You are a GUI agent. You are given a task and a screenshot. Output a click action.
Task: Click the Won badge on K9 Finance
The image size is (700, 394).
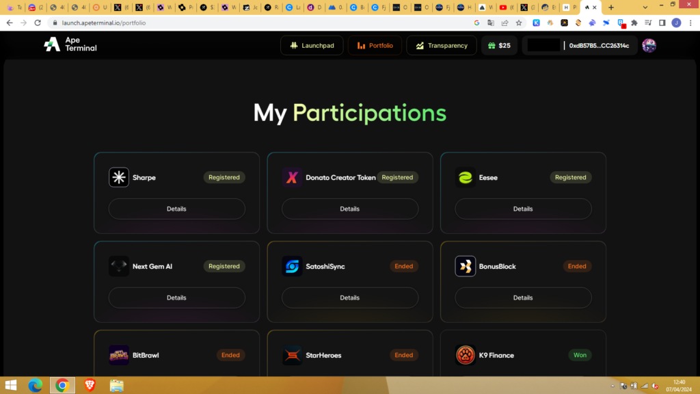580,355
